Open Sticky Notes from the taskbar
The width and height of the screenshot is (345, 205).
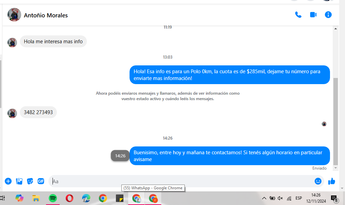click(x=119, y=198)
